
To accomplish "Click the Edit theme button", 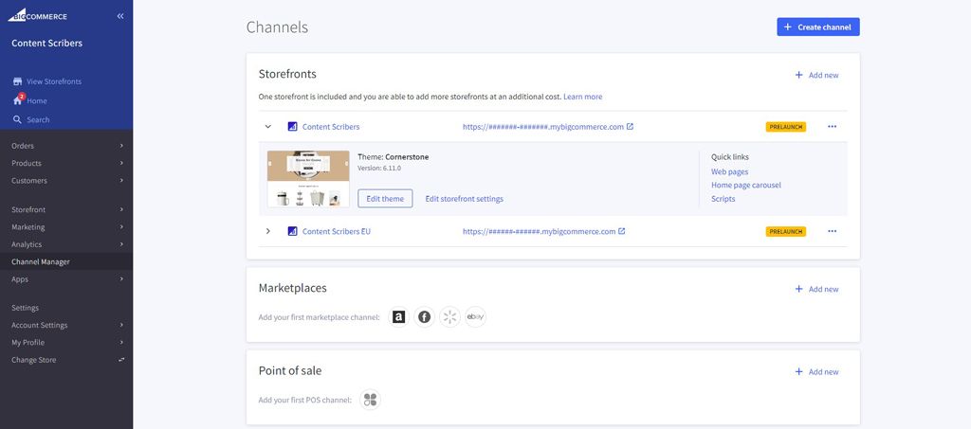I will pyautogui.click(x=385, y=199).
